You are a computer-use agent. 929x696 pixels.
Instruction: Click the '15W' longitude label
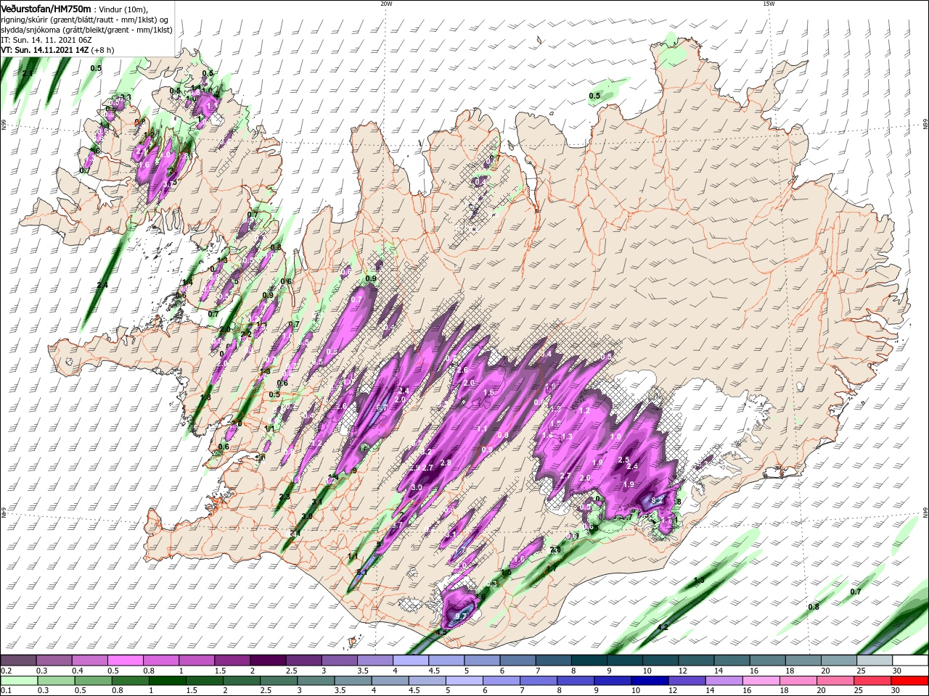769,4
